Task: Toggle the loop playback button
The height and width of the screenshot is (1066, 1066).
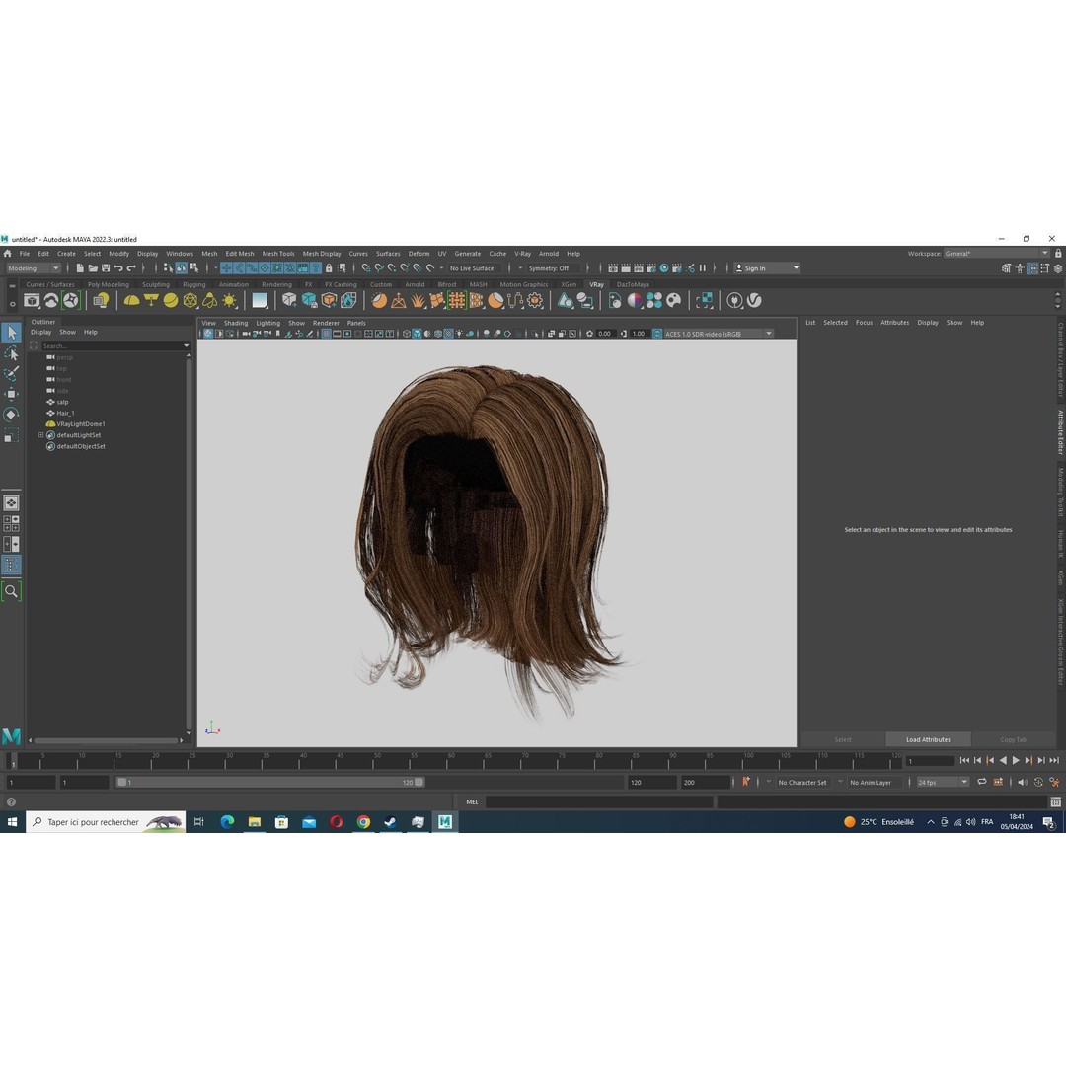Action: (x=982, y=783)
